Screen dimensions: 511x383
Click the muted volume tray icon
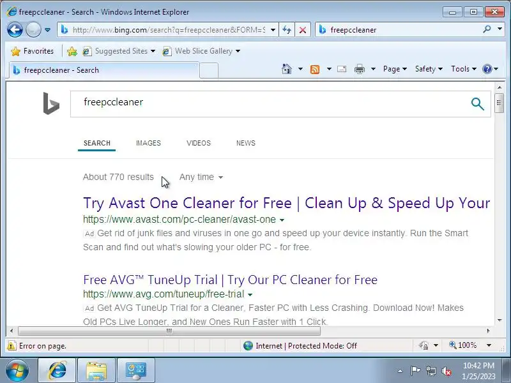[x=446, y=371]
